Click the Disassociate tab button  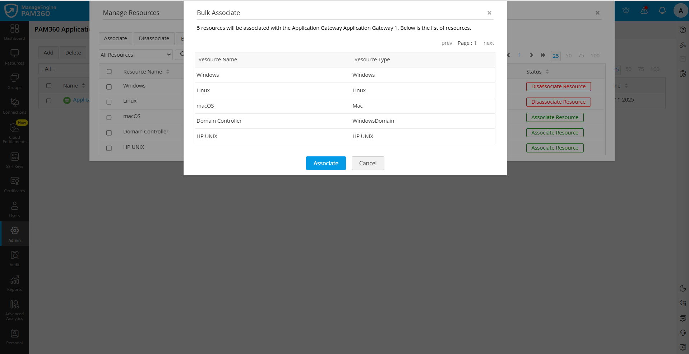(154, 38)
